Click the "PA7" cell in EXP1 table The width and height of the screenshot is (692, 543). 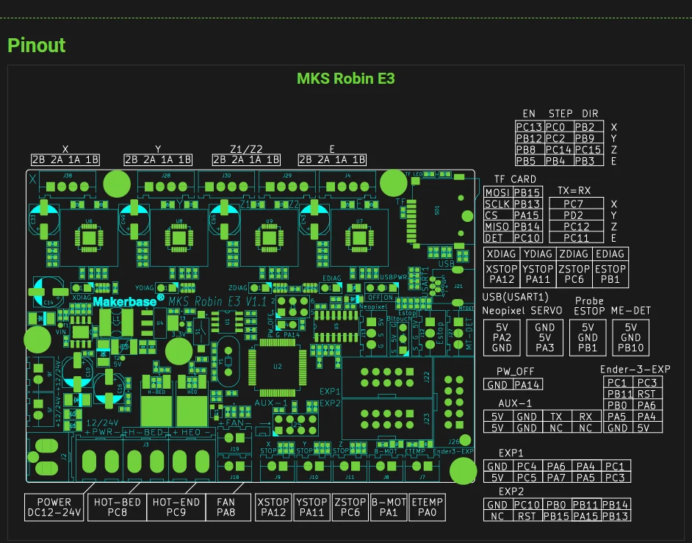[556, 477]
